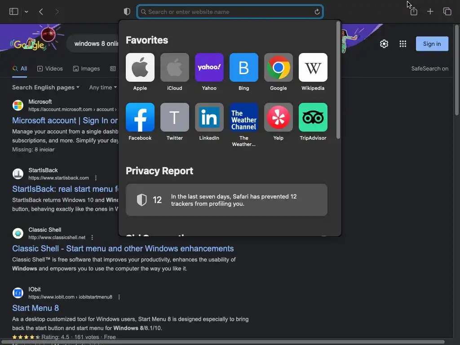This screenshot has height=345, width=460.
Task: Open the Privacy Report tracker summary
Action: point(226,200)
